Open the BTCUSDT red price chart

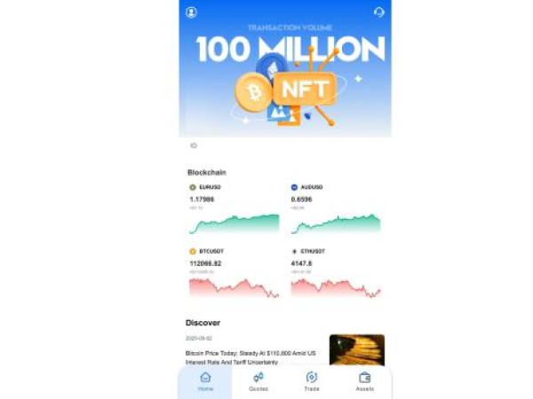(x=235, y=288)
